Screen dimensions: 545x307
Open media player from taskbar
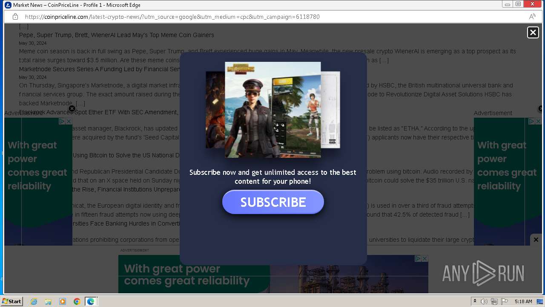click(63, 301)
